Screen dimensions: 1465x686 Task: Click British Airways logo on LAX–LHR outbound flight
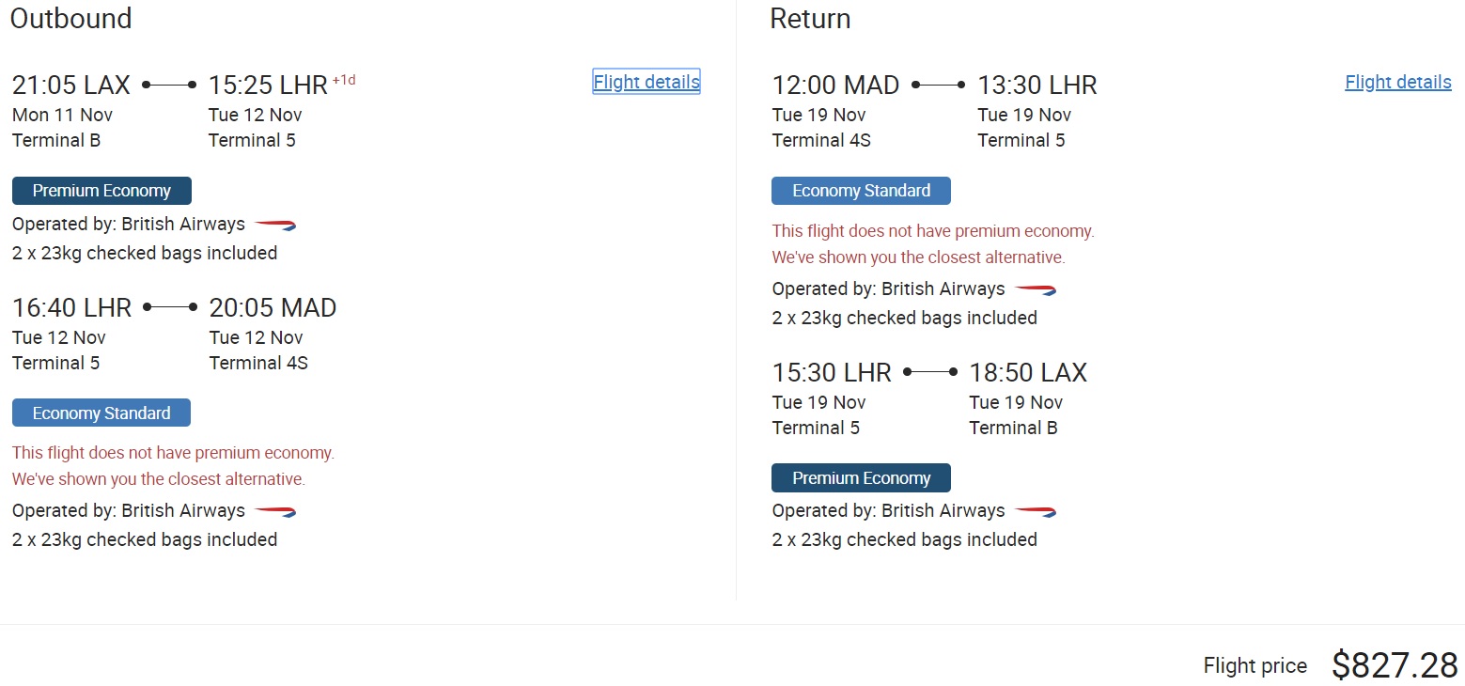pos(275,225)
